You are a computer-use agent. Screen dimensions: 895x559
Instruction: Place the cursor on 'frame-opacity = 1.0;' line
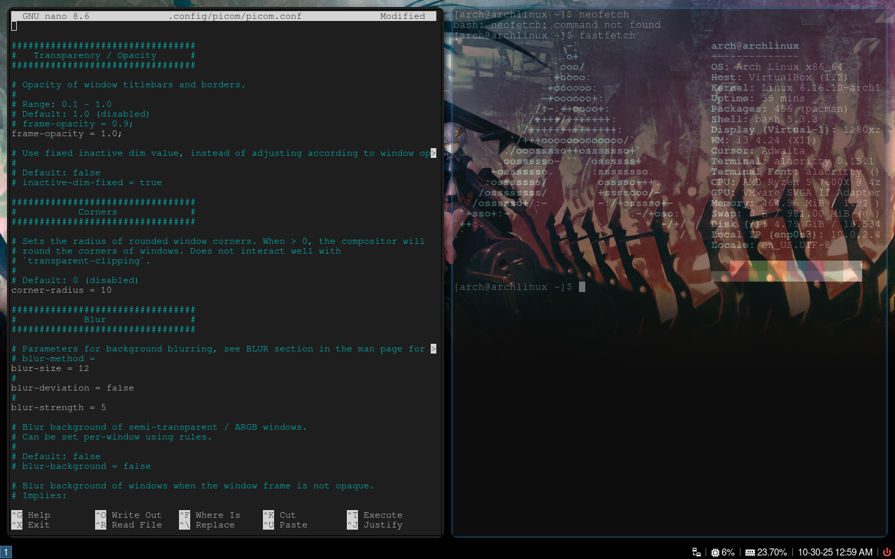(67, 133)
